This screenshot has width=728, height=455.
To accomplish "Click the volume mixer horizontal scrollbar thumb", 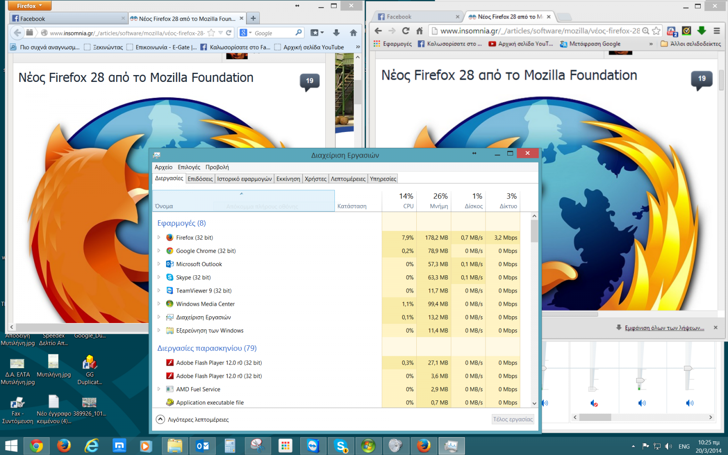I will coord(595,417).
